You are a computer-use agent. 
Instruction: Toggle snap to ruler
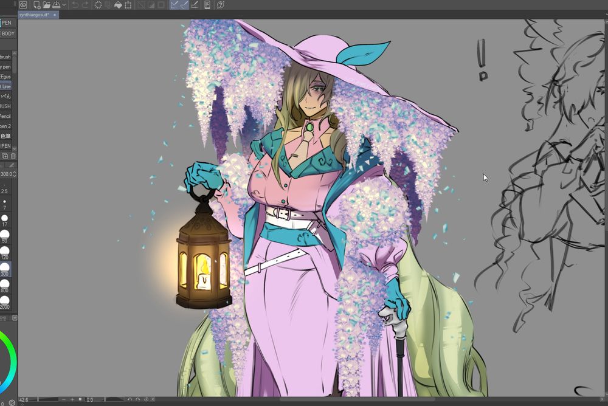point(174,5)
